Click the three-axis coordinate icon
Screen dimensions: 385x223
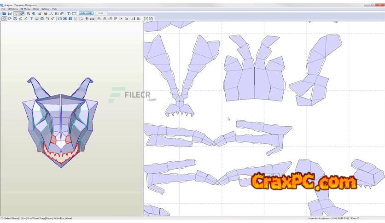tap(51, 13)
